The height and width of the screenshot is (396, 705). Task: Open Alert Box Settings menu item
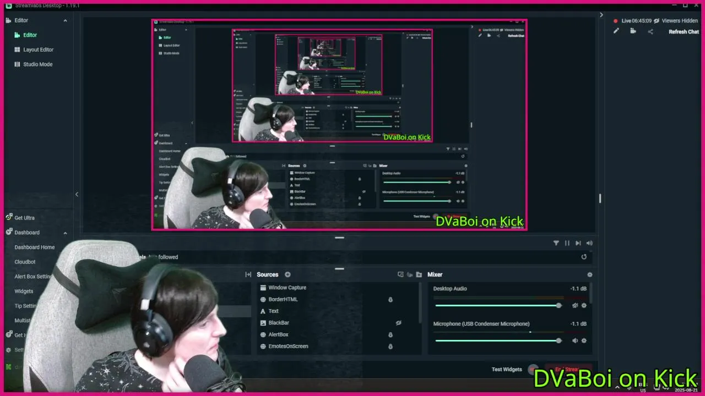click(33, 277)
